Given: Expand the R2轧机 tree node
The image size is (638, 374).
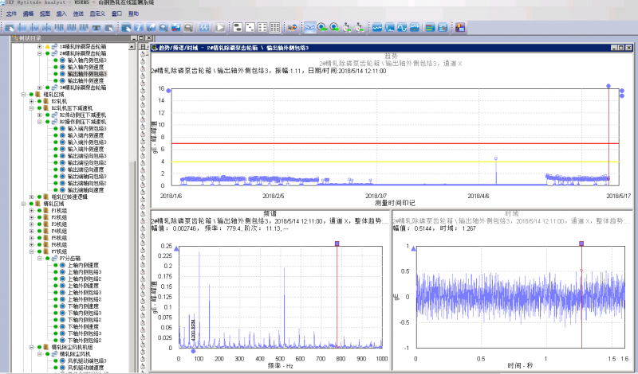Looking at the screenshot, I should 31,101.
